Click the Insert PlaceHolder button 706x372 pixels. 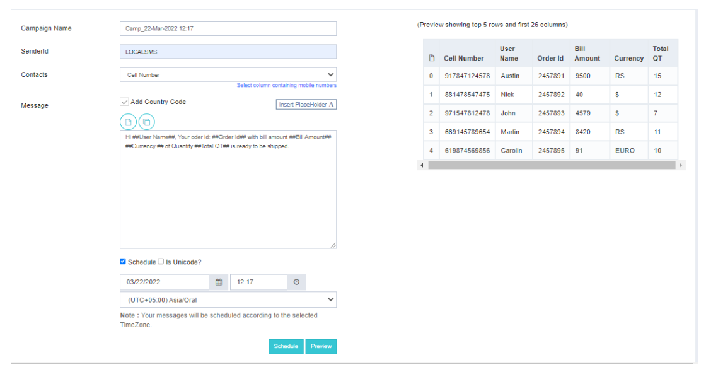[x=306, y=105]
